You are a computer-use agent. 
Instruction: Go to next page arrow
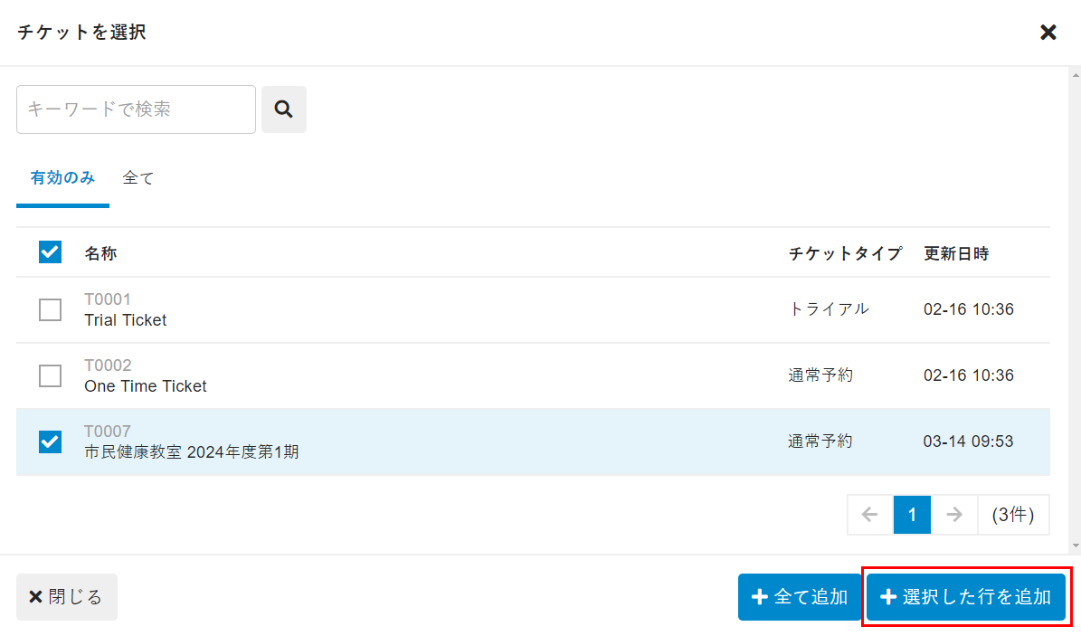954,515
